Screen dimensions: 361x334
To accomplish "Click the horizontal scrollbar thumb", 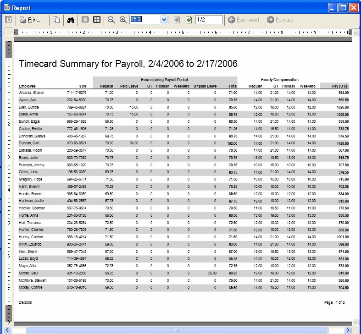I will pyautogui.click(x=177, y=330).
